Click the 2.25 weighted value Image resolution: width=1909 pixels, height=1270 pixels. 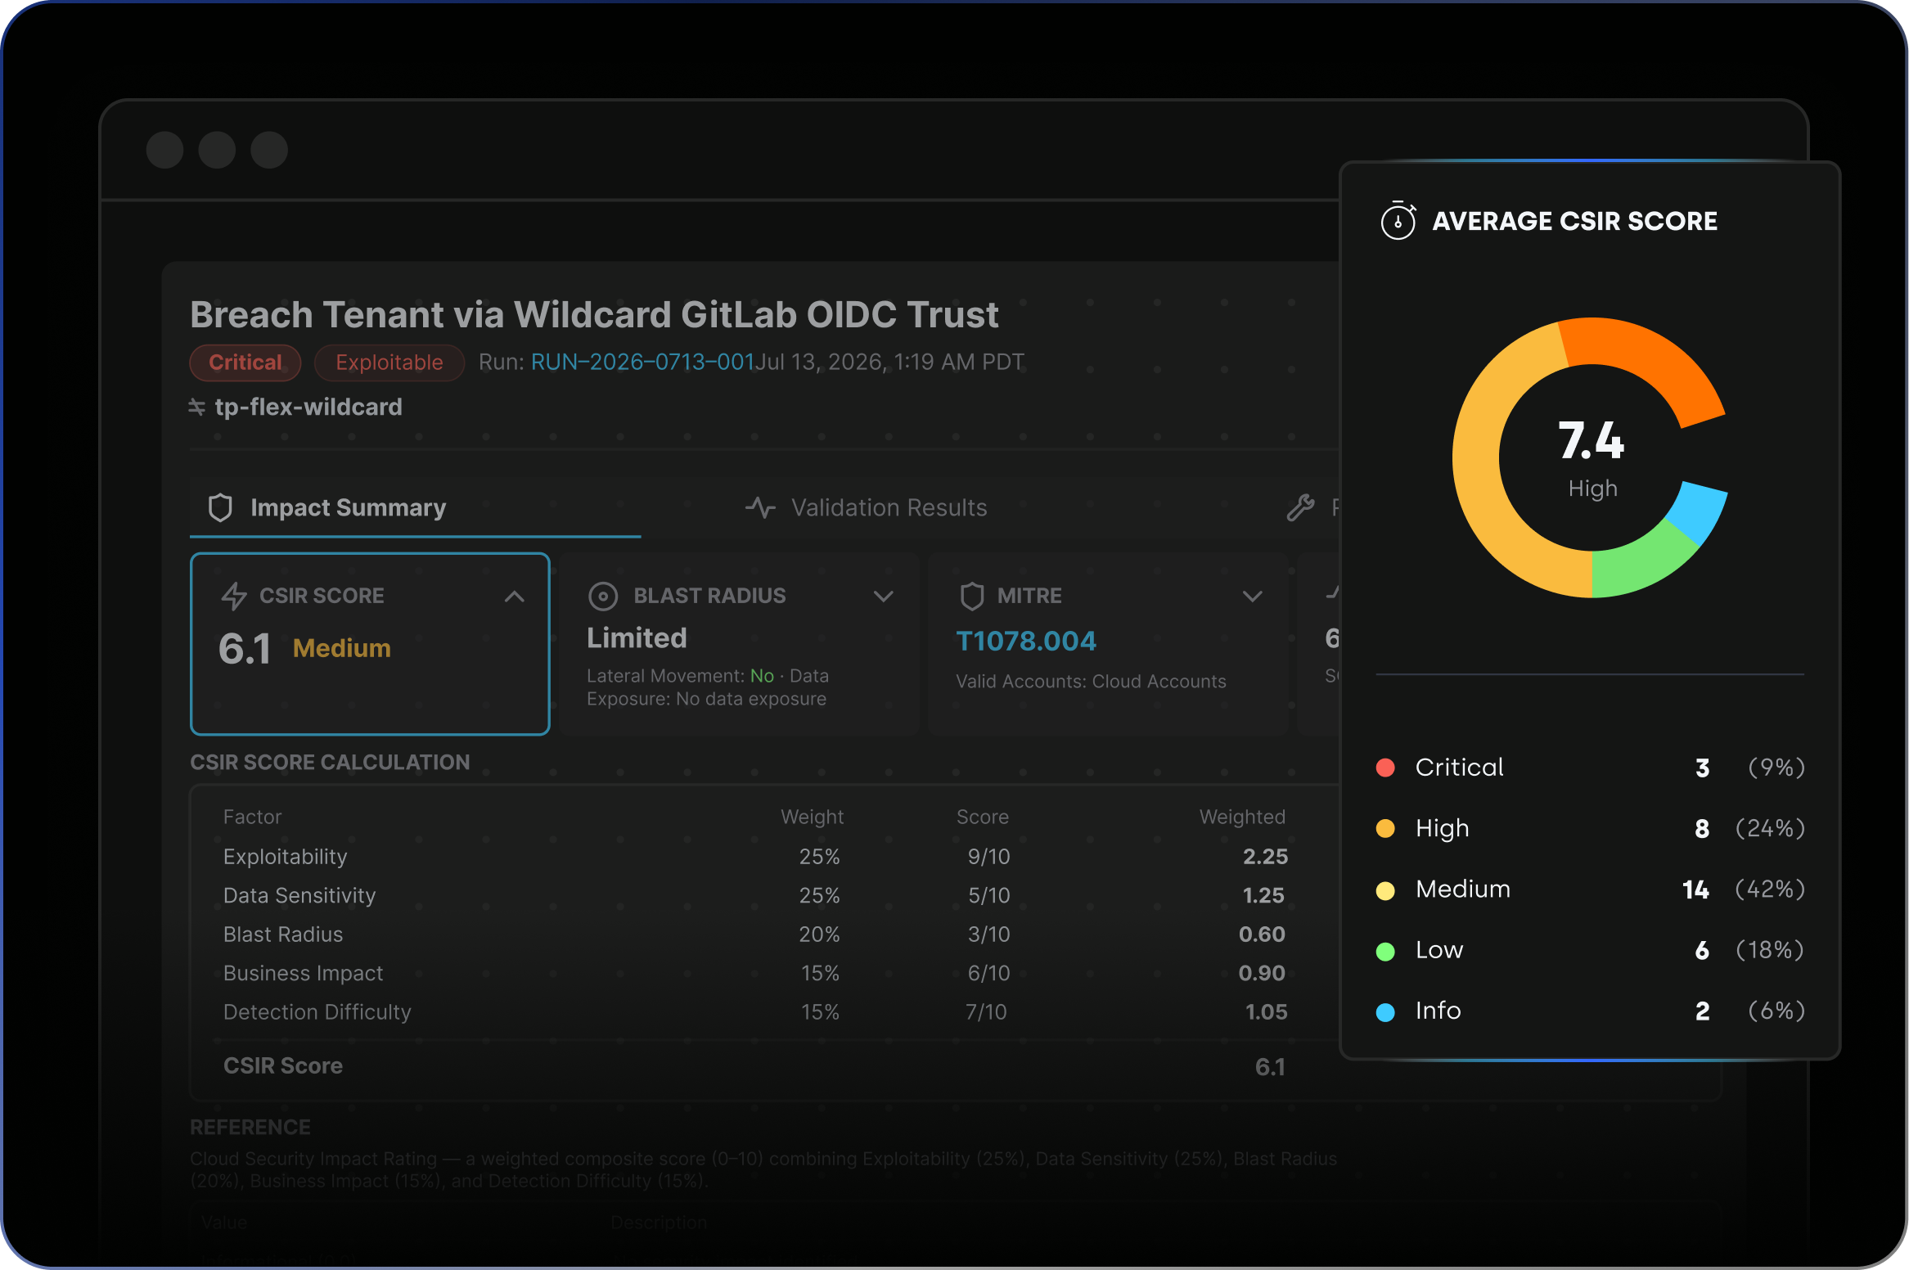point(1265,857)
